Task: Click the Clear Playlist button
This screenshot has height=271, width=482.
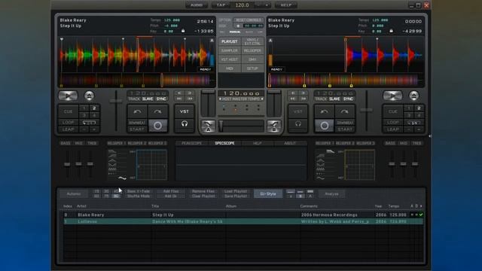Action: click(203, 196)
